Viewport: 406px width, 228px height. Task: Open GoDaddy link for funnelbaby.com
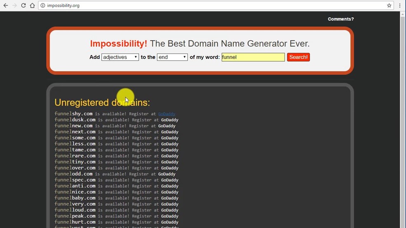pos(170,198)
